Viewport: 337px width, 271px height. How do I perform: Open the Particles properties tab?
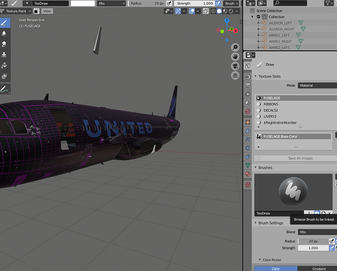point(248,139)
